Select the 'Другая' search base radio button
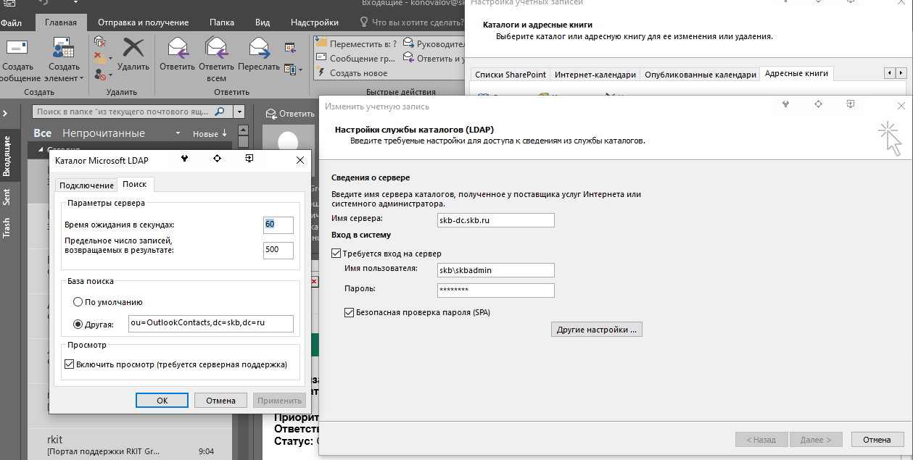Screen dimensions: 913x460 [x=78, y=324]
